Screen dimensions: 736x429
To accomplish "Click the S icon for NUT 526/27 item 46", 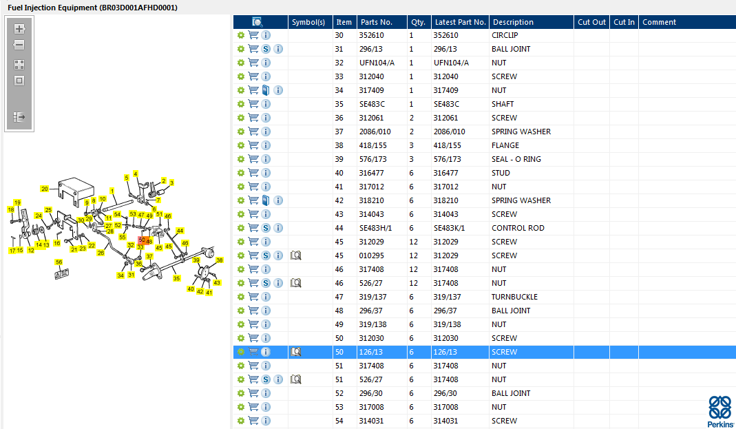I will point(266,283).
